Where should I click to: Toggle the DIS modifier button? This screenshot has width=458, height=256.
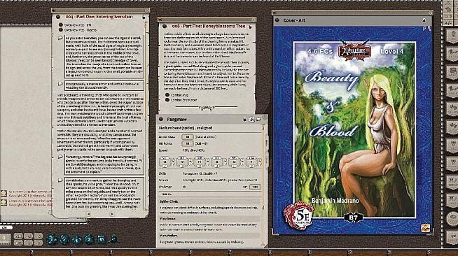click(18, 243)
